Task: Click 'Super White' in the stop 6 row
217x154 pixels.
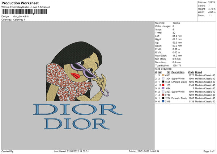Action: click(178, 92)
